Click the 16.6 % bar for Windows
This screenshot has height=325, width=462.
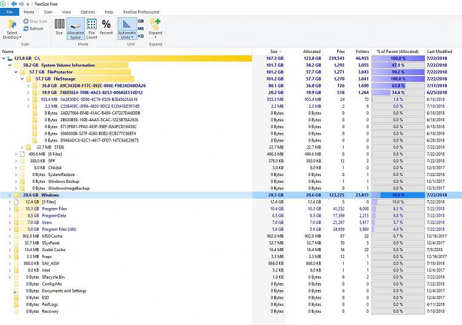click(398, 195)
